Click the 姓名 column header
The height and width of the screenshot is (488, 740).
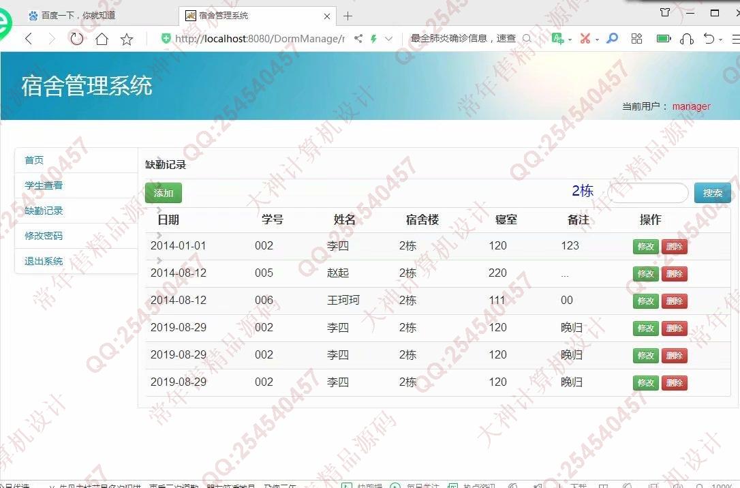click(x=345, y=220)
